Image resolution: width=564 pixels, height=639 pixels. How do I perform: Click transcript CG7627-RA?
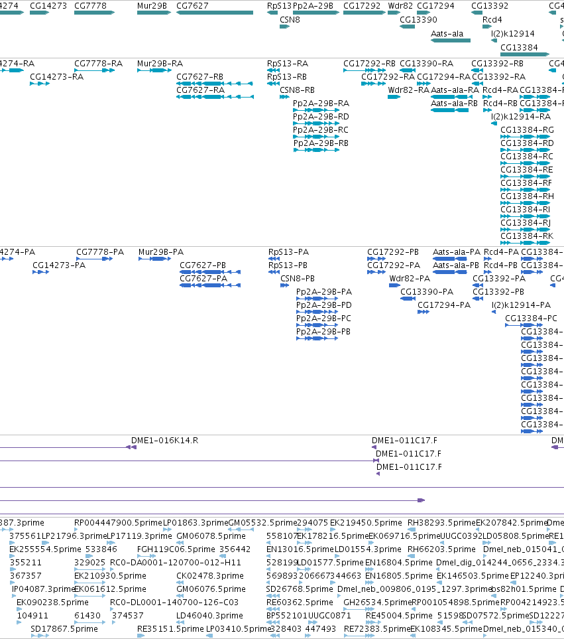click(200, 90)
